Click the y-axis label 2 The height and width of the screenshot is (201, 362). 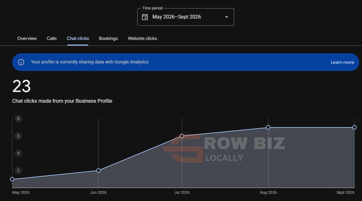18,171
